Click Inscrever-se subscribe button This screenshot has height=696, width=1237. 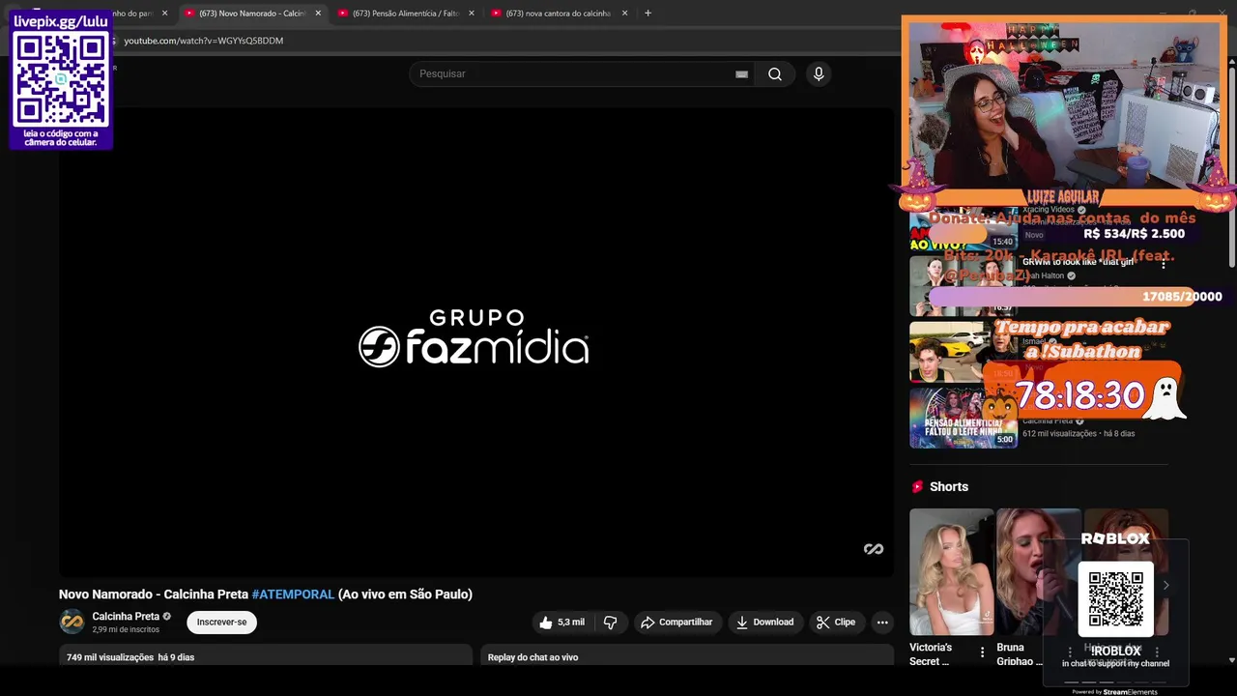coord(221,623)
